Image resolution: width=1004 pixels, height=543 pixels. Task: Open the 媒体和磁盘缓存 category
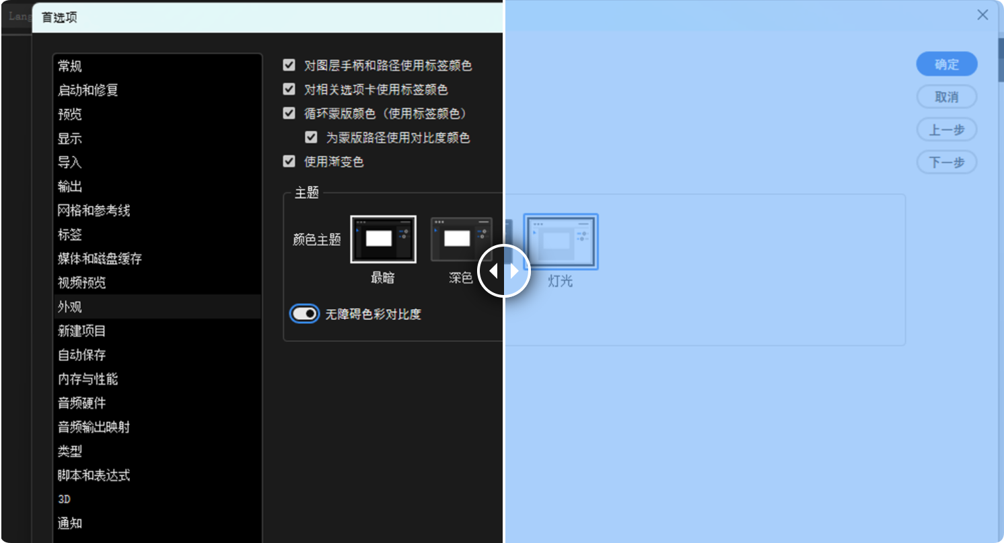(x=100, y=259)
